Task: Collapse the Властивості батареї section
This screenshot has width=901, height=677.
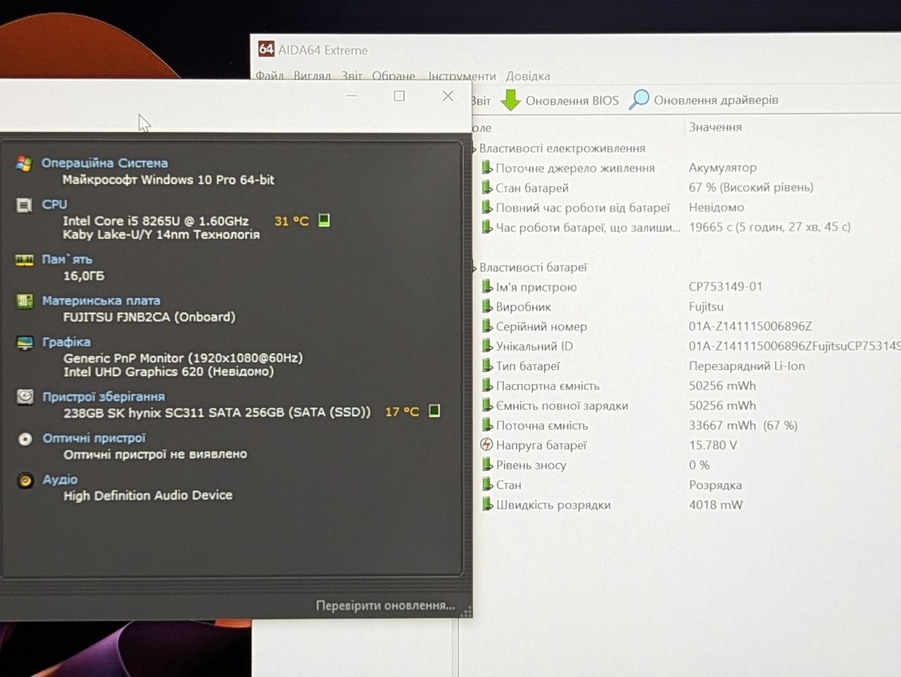Action: 474,268
